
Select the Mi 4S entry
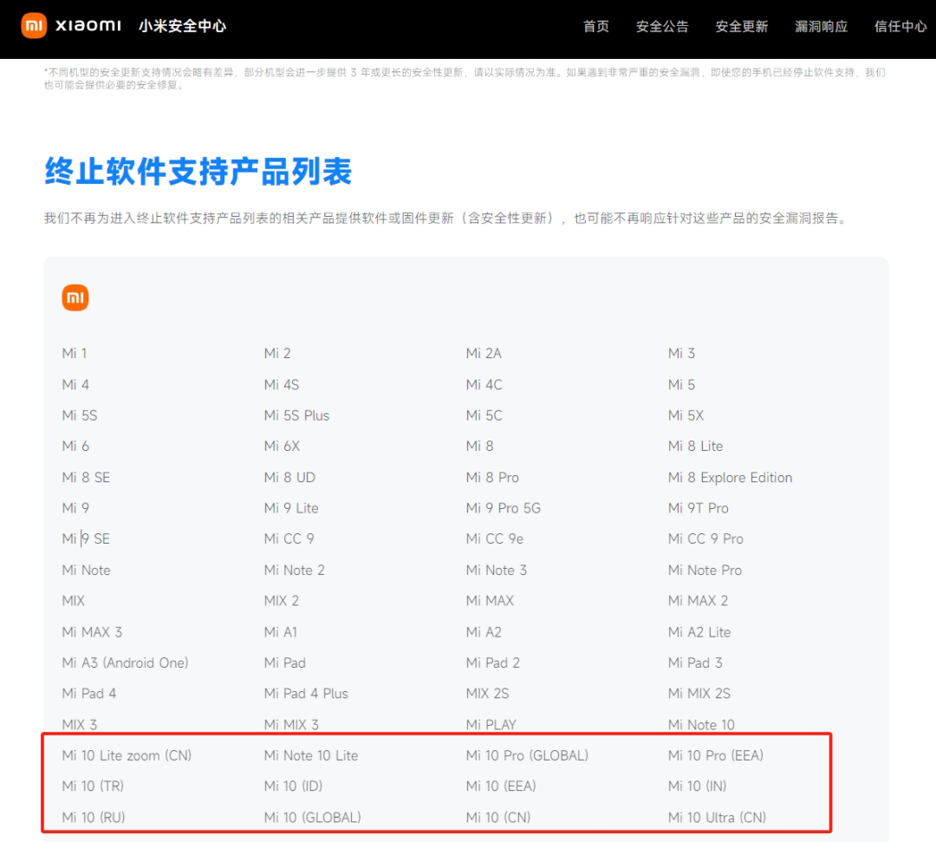pos(282,384)
